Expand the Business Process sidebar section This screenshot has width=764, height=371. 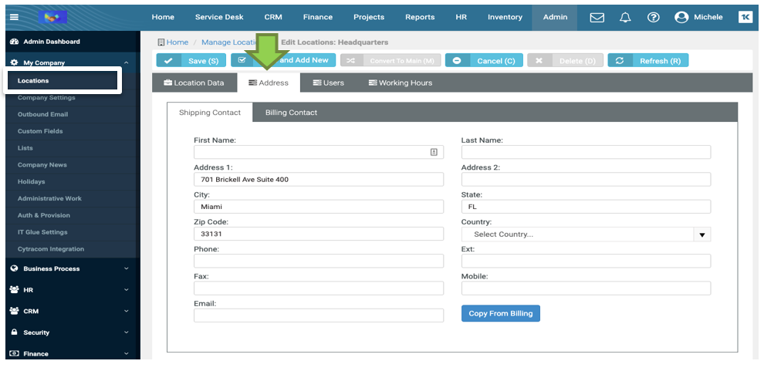(x=69, y=268)
